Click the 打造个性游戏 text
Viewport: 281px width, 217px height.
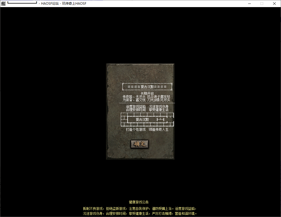(136, 129)
